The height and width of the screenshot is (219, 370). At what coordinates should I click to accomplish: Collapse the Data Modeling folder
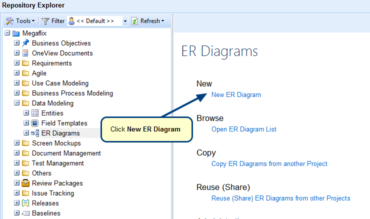pyautogui.click(x=17, y=103)
